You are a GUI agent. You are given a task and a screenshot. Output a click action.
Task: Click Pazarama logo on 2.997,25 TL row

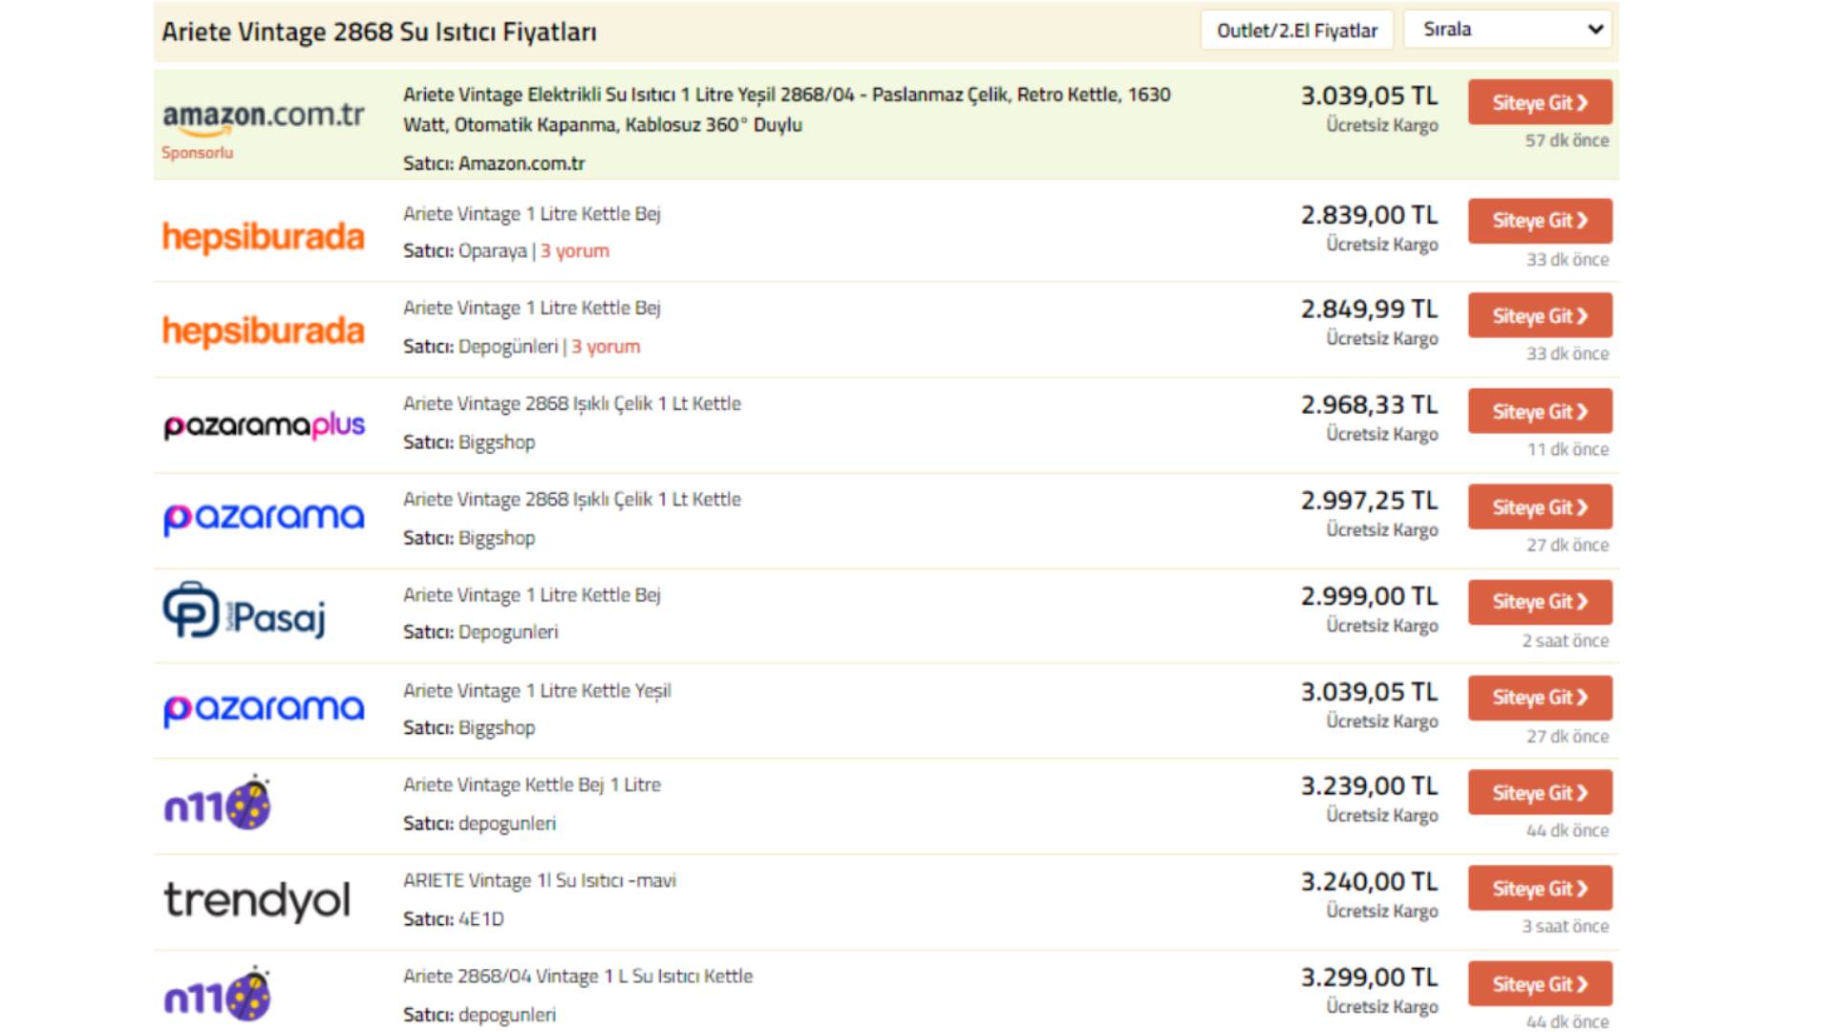point(264,518)
